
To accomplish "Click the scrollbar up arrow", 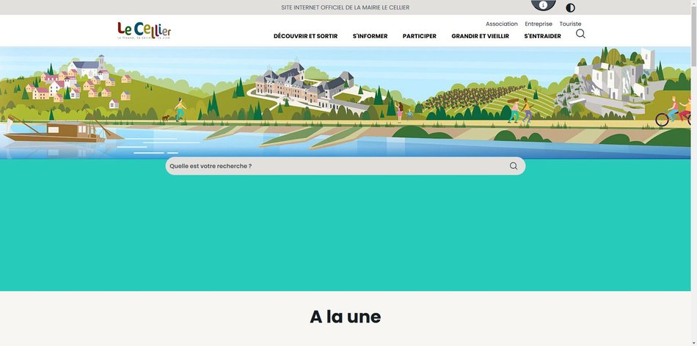I will pos(694,3).
